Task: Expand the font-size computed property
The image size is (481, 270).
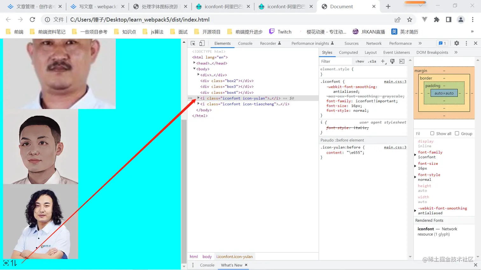Action: tap(415, 166)
